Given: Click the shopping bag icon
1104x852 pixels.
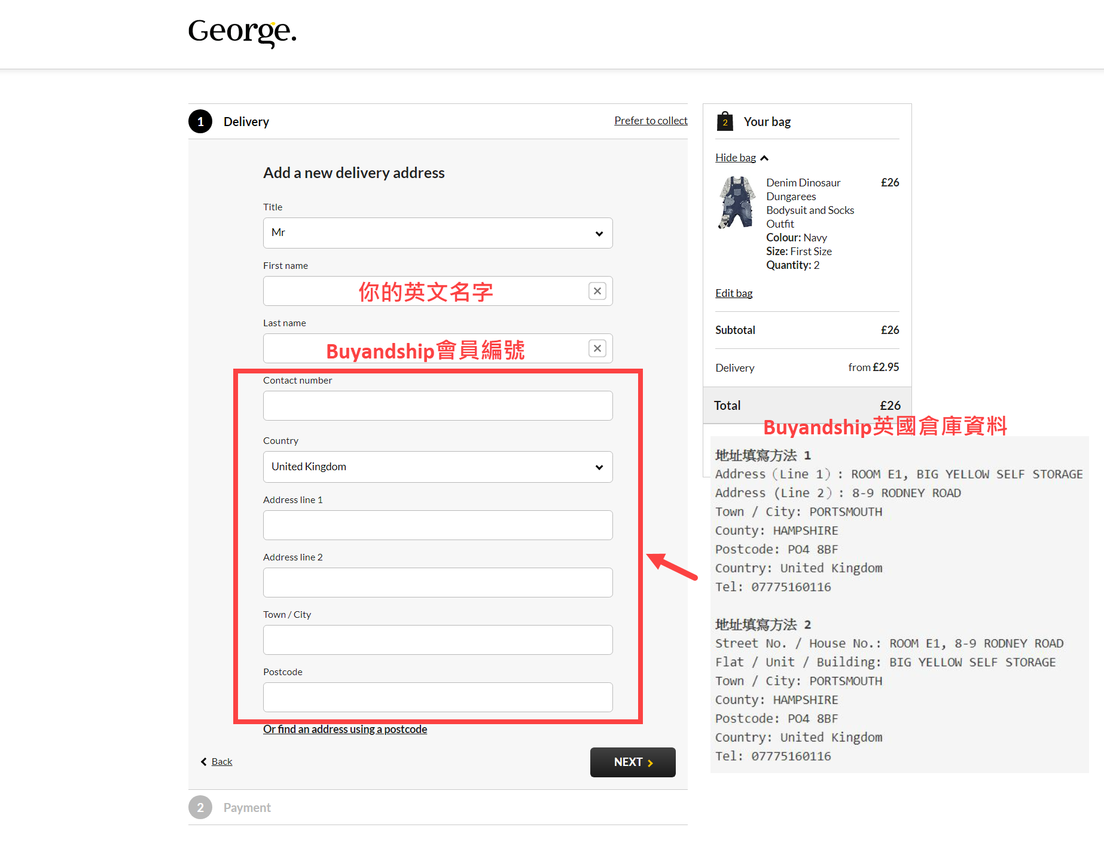Looking at the screenshot, I should 725,121.
